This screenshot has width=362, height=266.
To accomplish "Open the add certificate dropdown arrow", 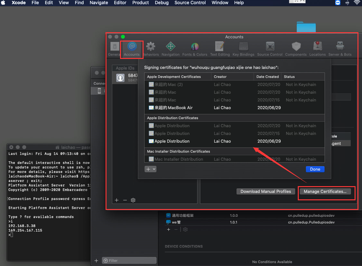I will pyautogui.click(x=153, y=169).
